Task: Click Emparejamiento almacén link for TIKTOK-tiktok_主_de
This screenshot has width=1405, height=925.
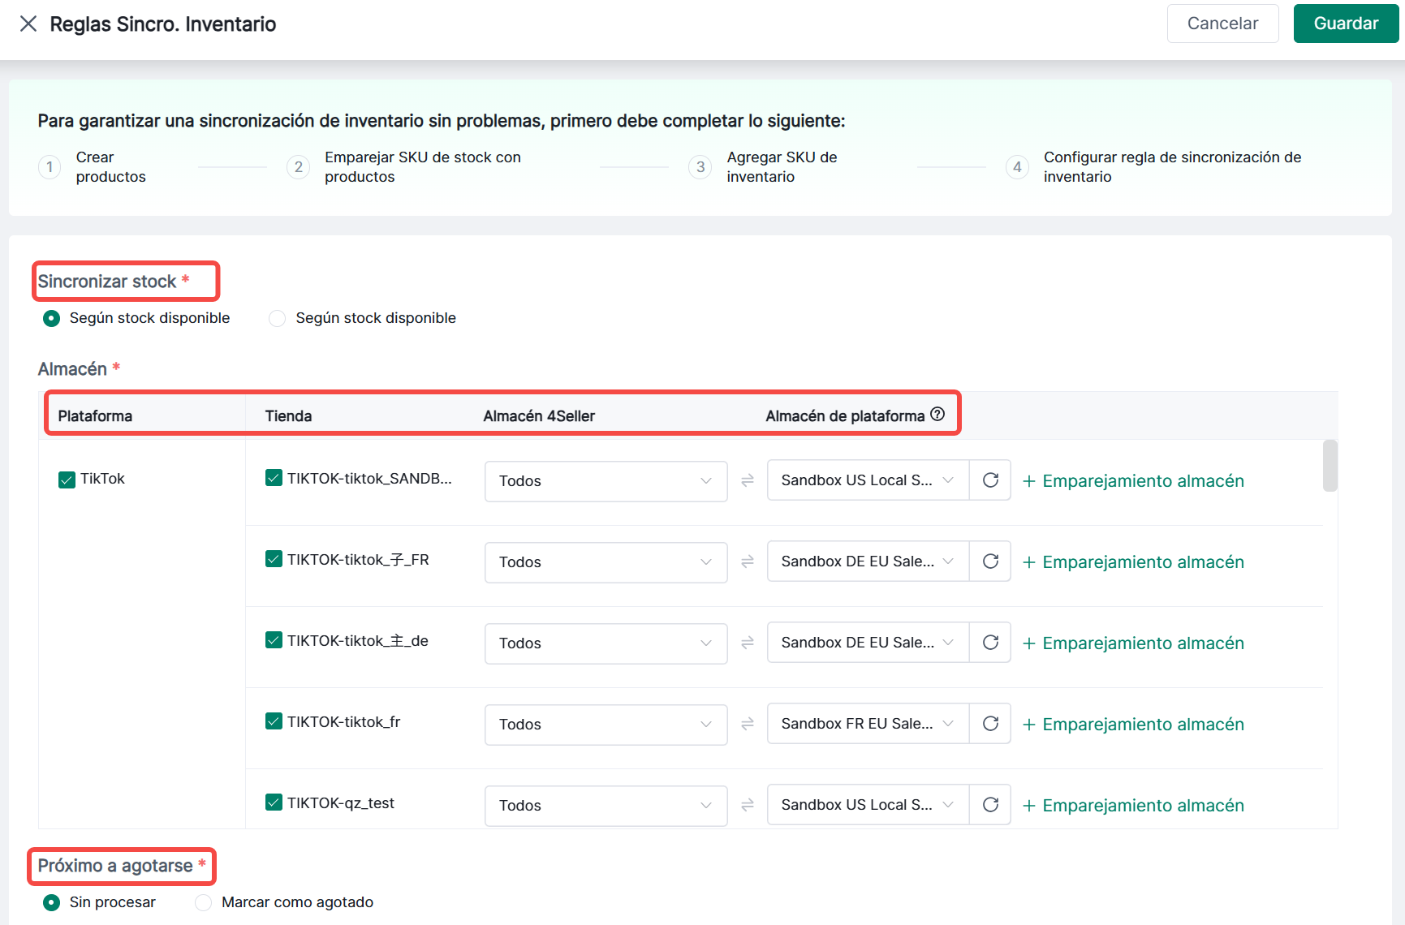Action: coord(1133,643)
